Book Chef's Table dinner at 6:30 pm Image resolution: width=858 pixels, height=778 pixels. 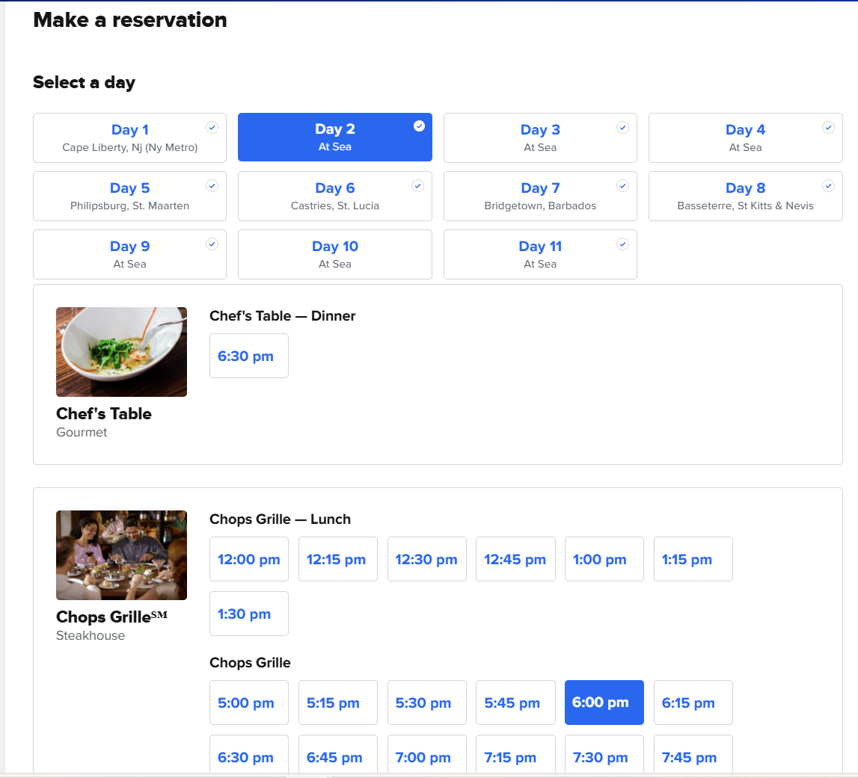click(248, 356)
